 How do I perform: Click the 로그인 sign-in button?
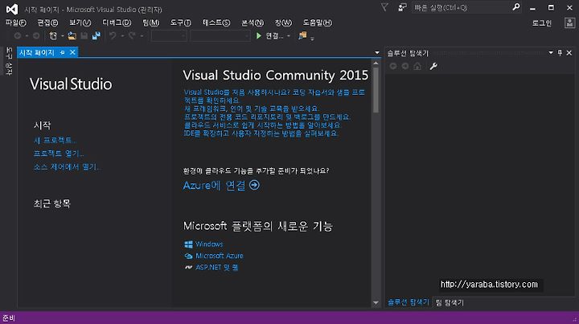[542, 23]
